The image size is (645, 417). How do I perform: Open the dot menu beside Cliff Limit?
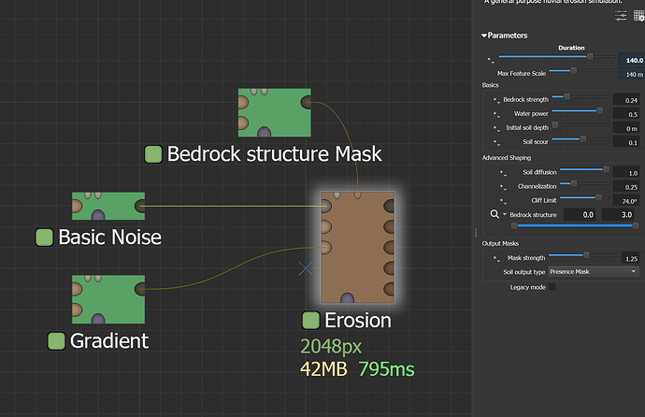(503, 201)
